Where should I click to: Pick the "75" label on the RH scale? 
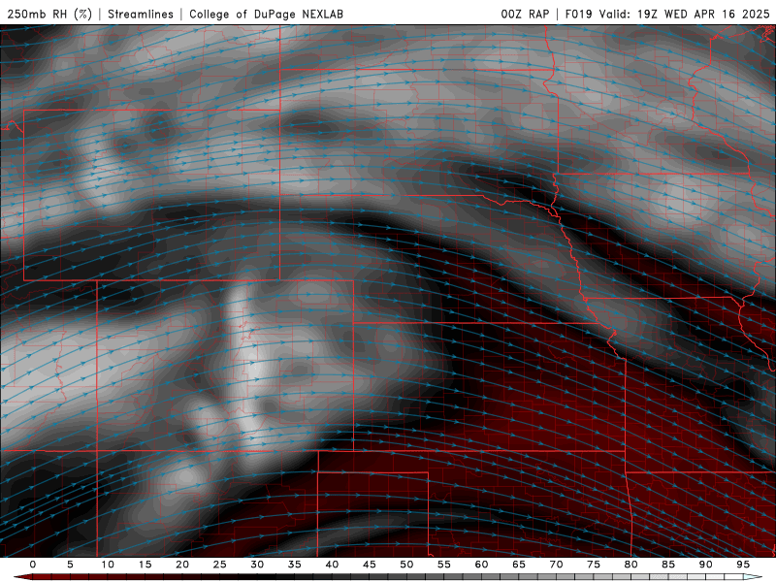click(x=594, y=565)
